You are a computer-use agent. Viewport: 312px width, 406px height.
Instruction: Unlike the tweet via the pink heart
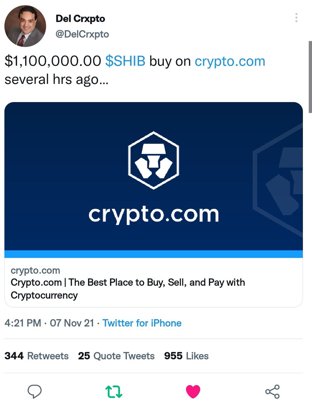click(193, 392)
